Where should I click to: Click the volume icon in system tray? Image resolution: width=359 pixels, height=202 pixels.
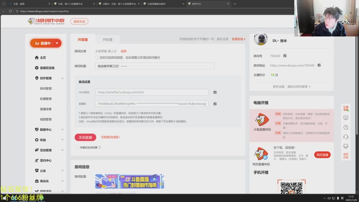click(x=329, y=198)
